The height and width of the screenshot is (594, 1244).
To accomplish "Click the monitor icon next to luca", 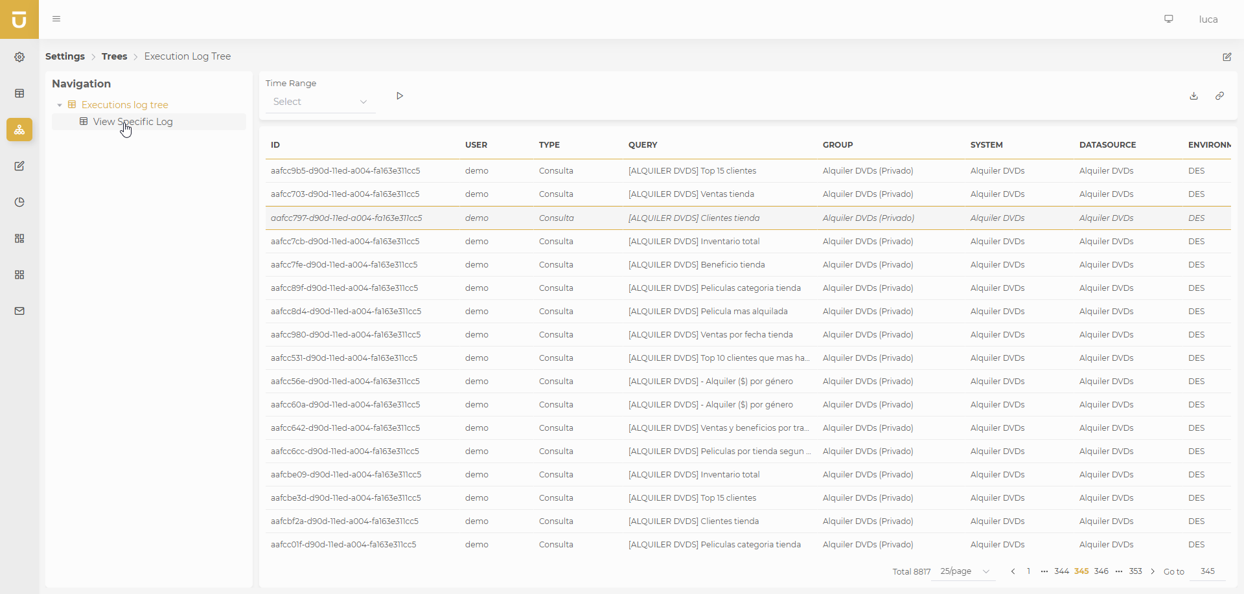I will (1169, 19).
